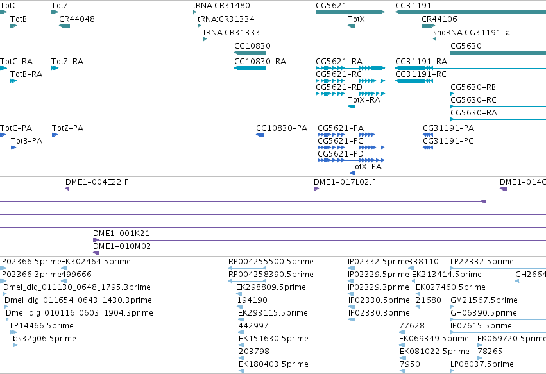Select transcript CG31191-RC

point(421,74)
